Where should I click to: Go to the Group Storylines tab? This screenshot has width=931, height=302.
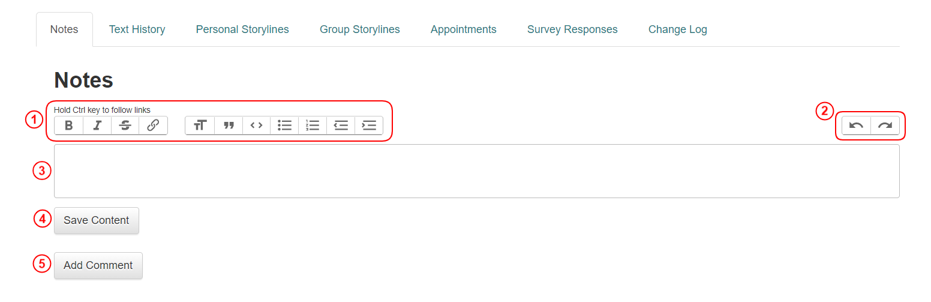coord(360,29)
